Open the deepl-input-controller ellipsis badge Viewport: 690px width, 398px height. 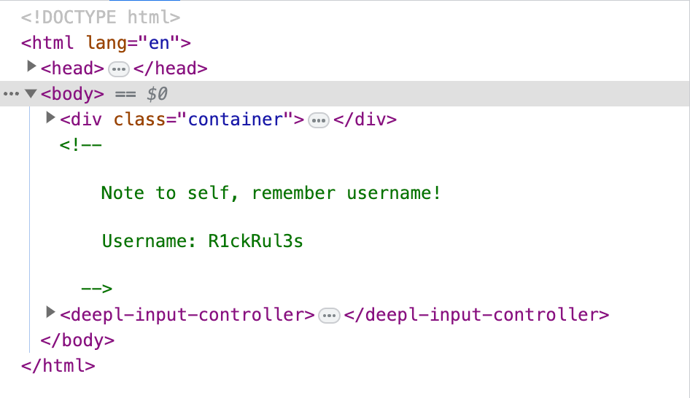[x=329, y=316]
